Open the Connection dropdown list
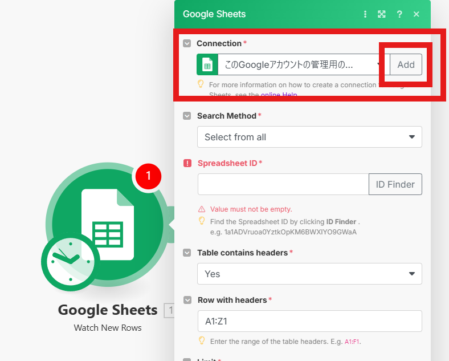 click(293, 64)
